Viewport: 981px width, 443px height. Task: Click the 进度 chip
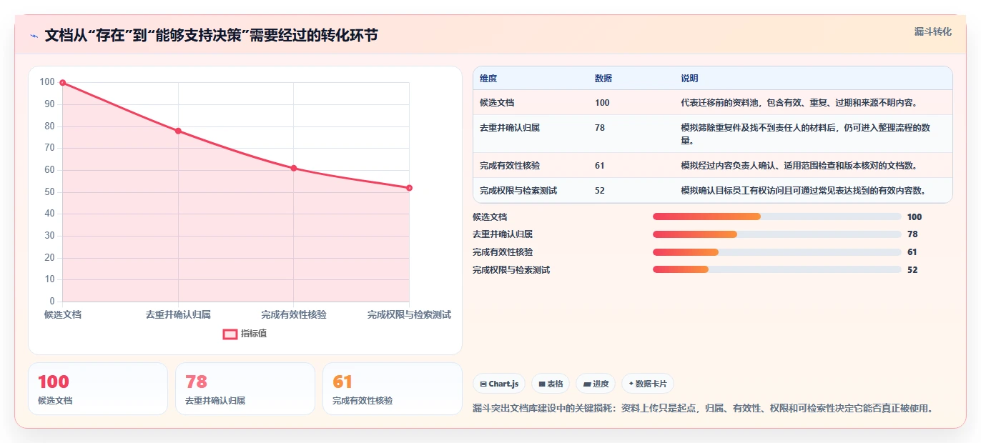tap(596, 384)
